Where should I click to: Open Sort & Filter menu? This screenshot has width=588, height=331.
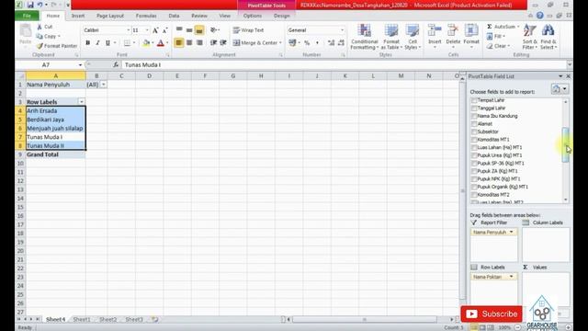point(529,37)
